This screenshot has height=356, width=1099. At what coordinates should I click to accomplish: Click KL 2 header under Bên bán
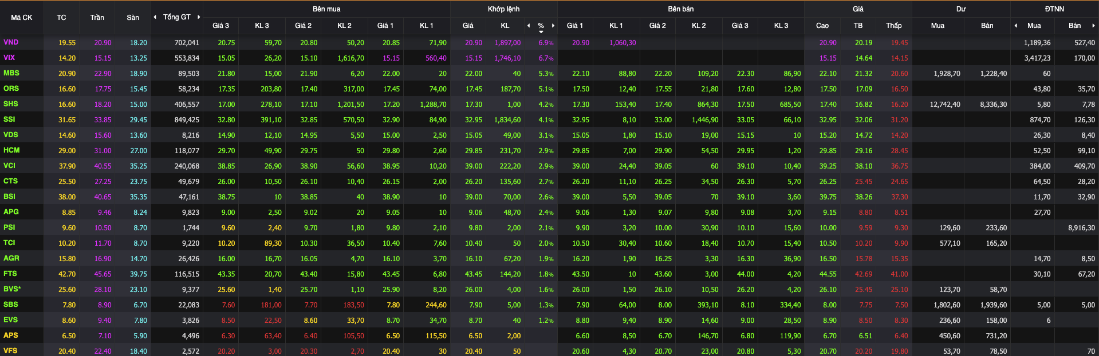pyautogui.click(x=699, y=26)
